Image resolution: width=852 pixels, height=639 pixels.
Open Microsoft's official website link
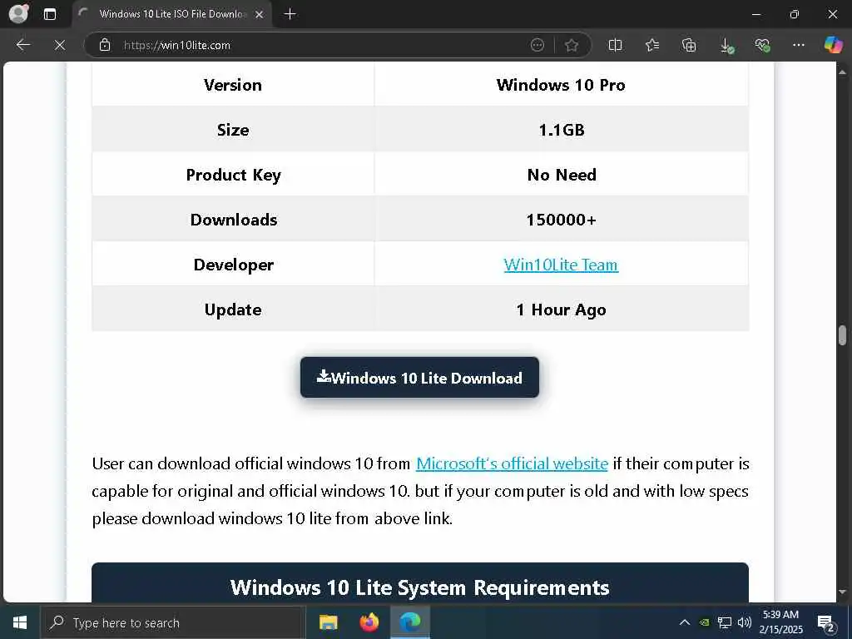512,463
